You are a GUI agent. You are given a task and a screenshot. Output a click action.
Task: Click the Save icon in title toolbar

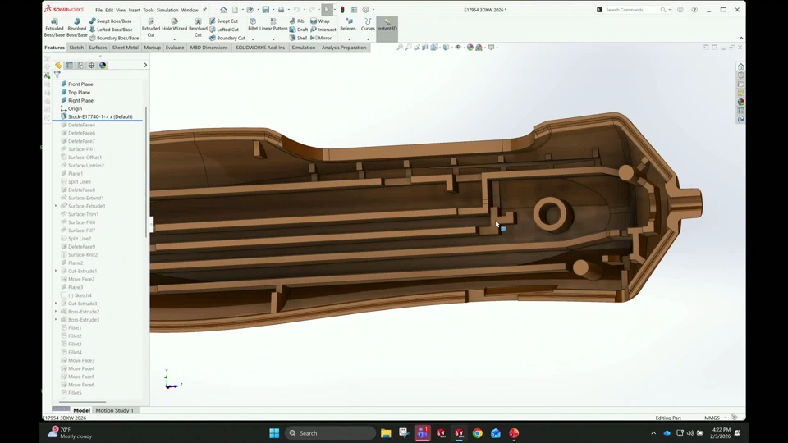[x=265, y=10]
